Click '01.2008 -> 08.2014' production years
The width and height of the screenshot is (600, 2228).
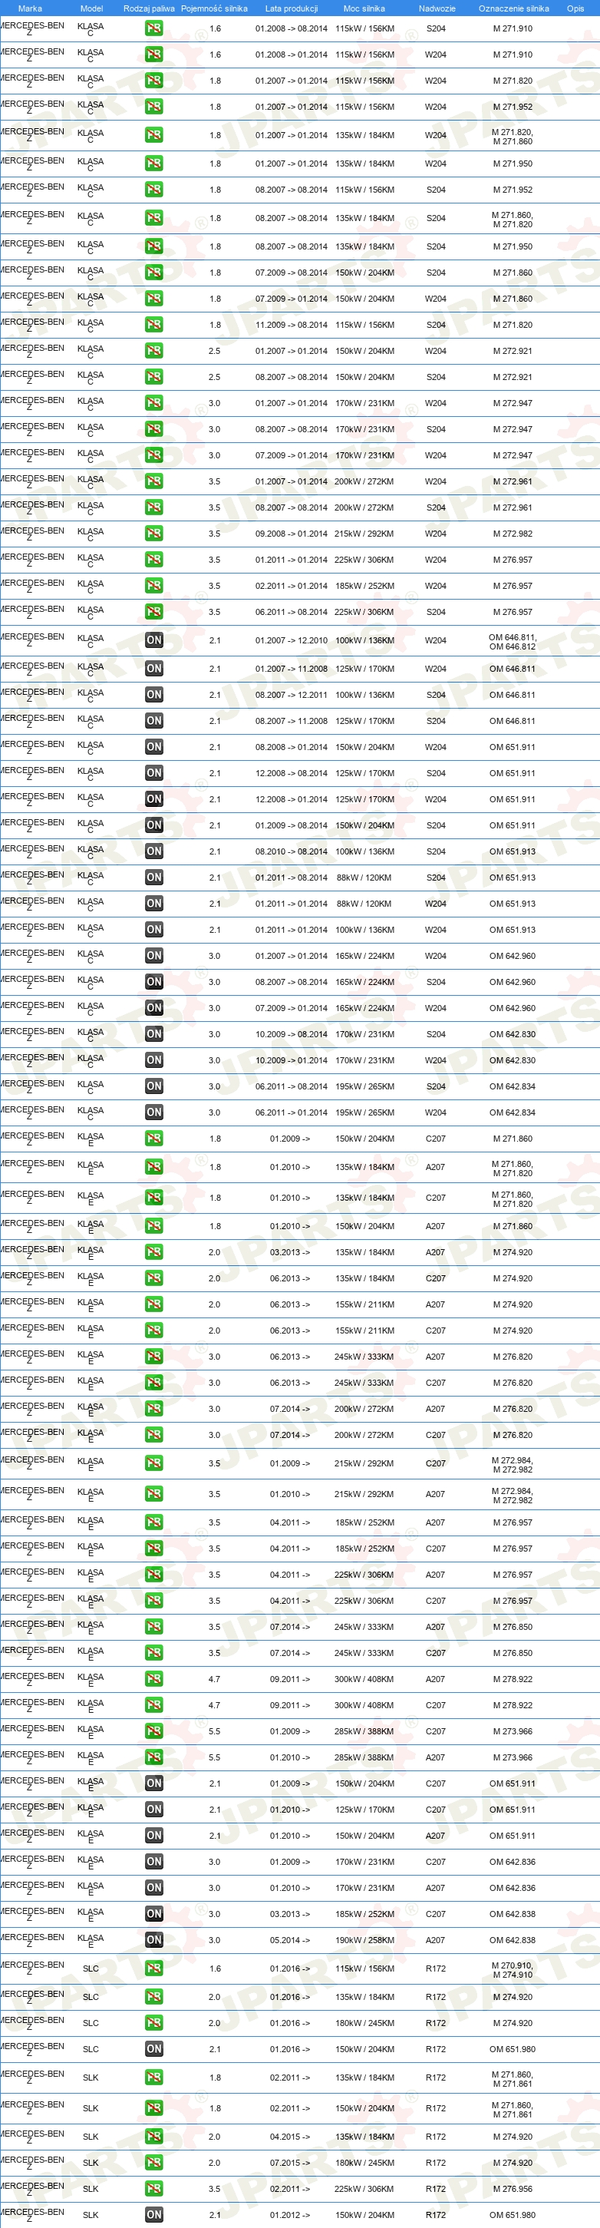pyautogui.click(x=292, y=28)
